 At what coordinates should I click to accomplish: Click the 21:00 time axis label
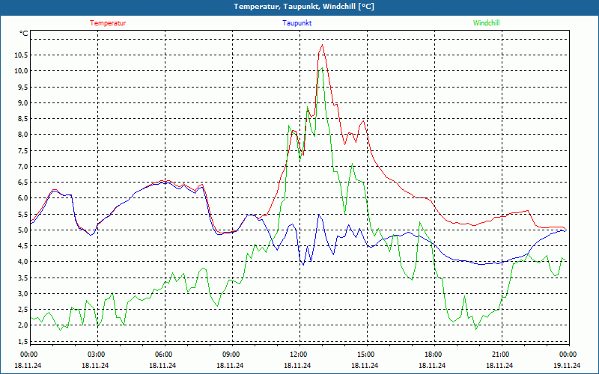(501, 355)
